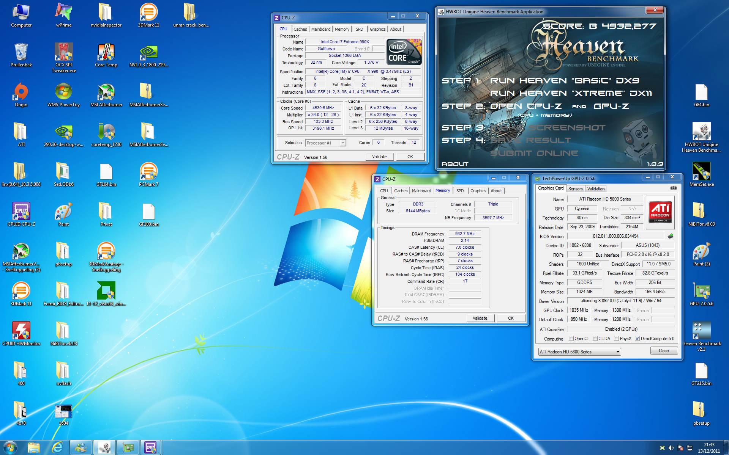Open the Validation tab in GPU-Z

[596, 189]
